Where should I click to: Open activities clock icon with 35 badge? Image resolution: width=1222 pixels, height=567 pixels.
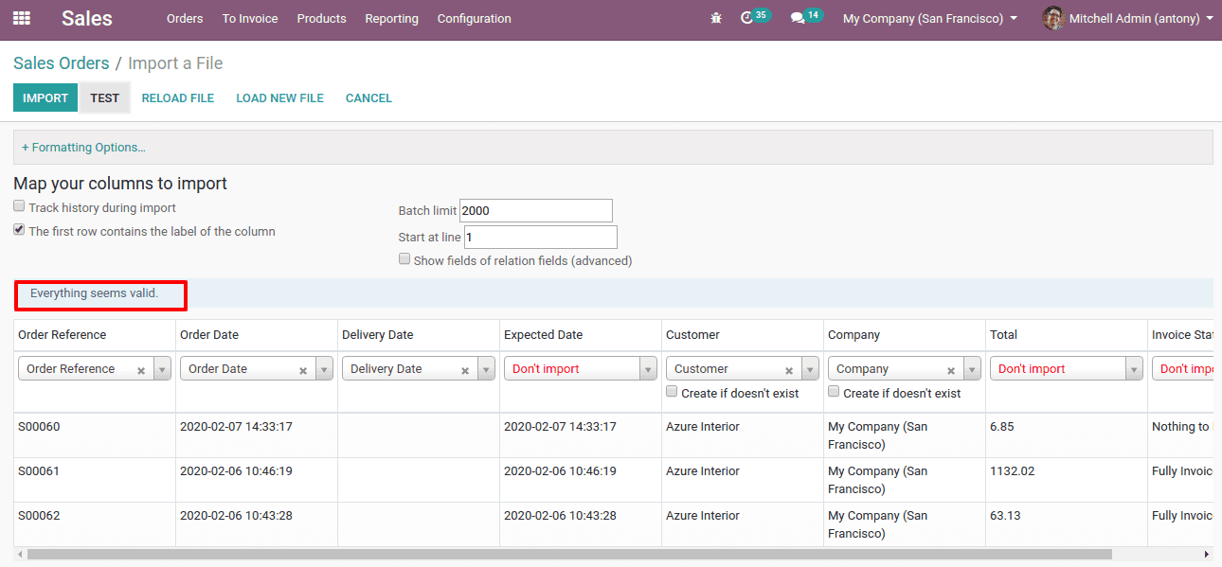(754, 17)
